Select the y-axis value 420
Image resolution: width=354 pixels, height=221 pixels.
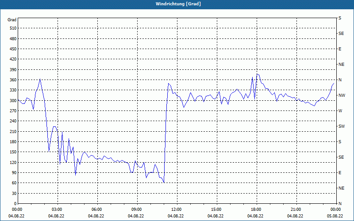[13, 59]
